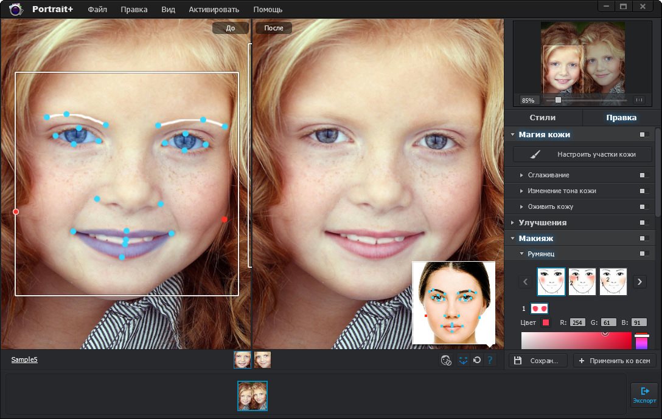Open the Файл menu
Viewport: 662px width, 419px height.
click(x=97, y=9)
